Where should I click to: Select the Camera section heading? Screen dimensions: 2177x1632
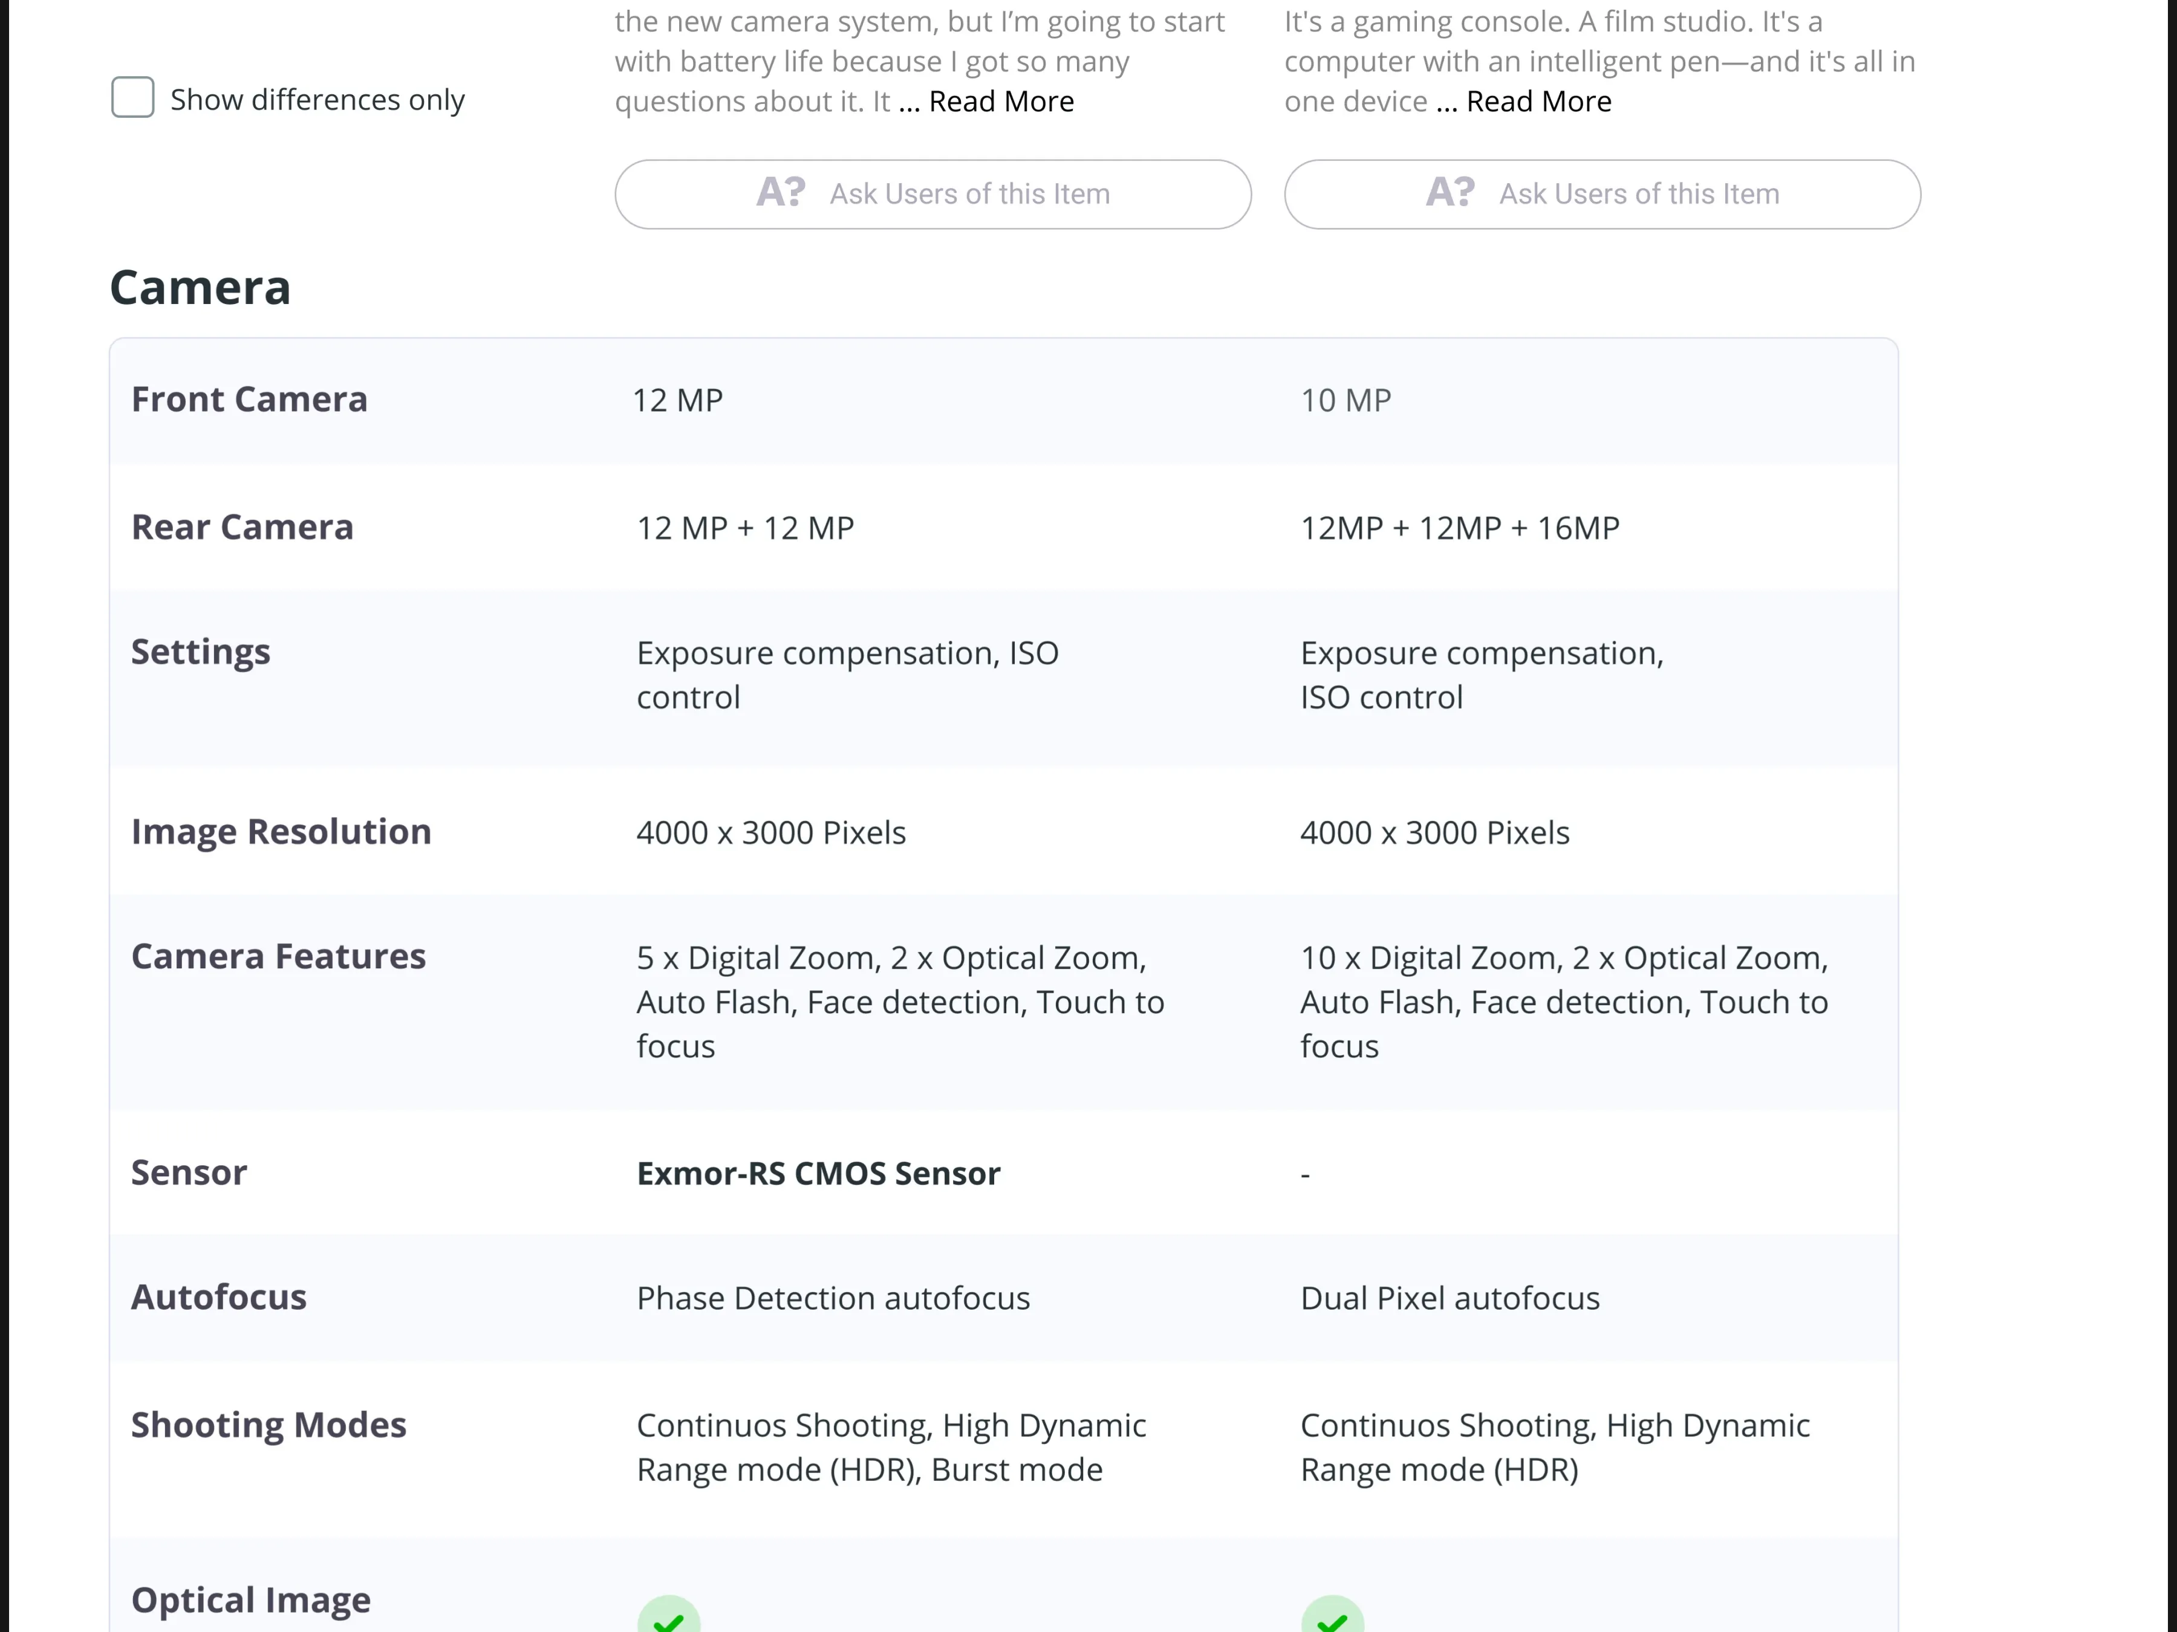[200, 288]
